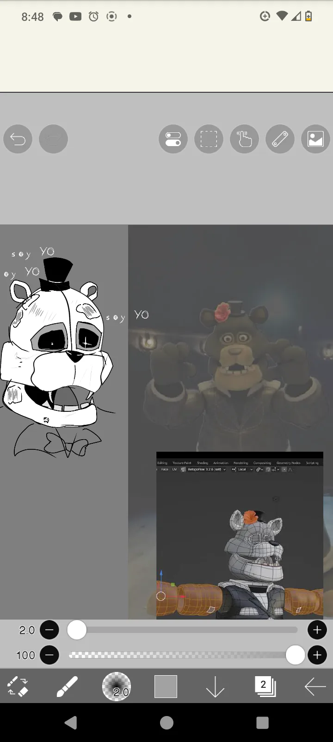Tap the battery status icon
Viewport: 333px width, 742px height.
(x=308, y=17)
